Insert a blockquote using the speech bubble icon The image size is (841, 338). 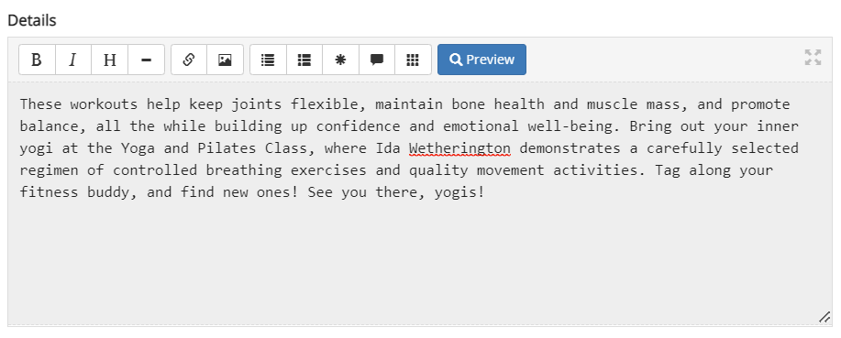click(x=377, y=60)
